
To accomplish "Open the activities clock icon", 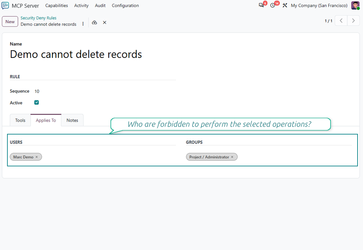I will point(273,5).
